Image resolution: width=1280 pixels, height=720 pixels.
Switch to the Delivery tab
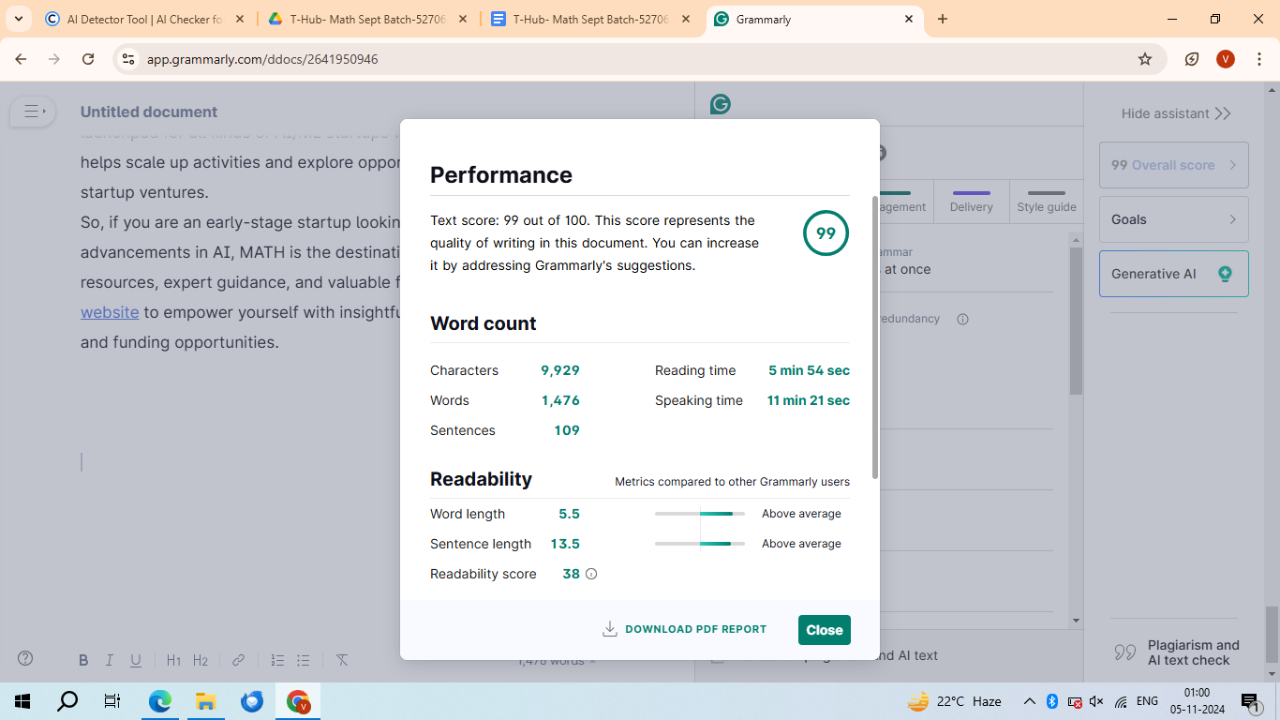pos(971,201)
